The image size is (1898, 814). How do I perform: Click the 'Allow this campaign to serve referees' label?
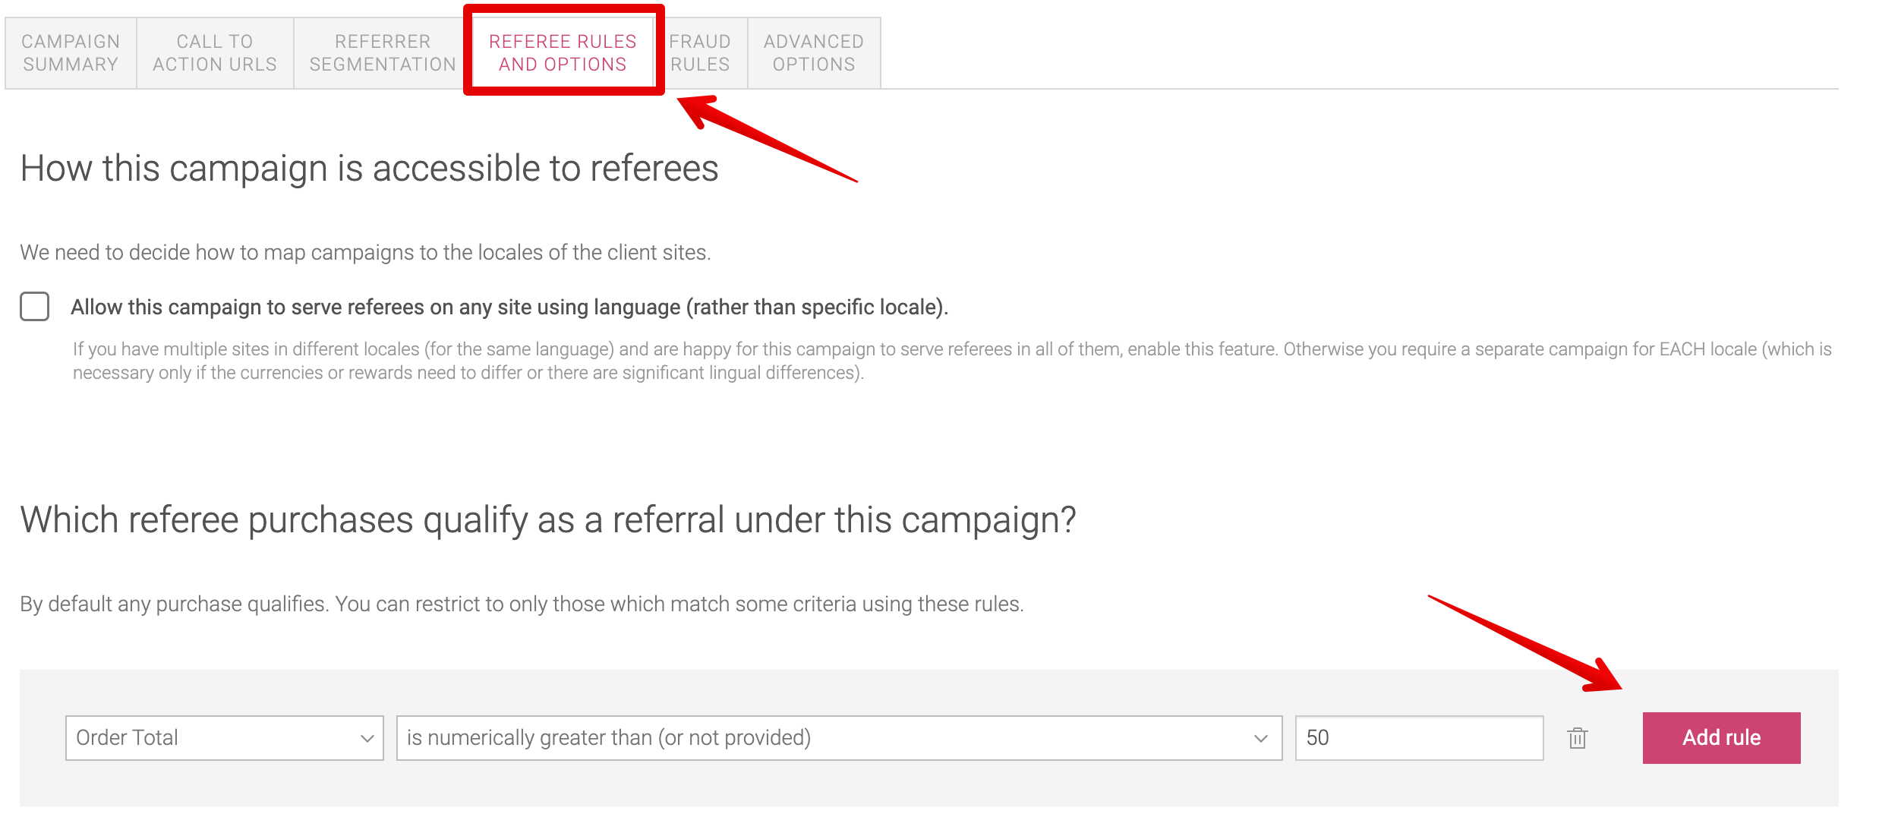click(x=509, y=308)
